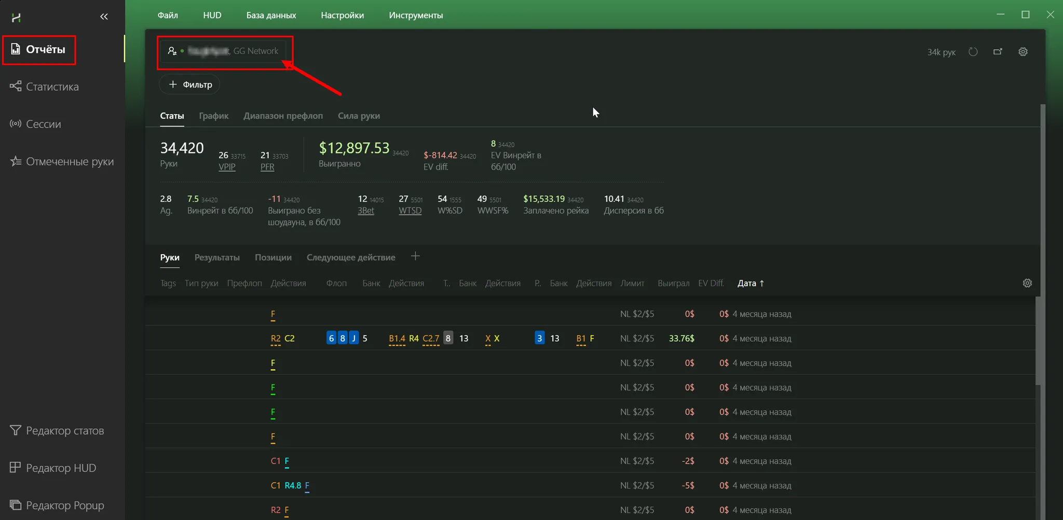Screen dimensions: 1063x520
Task: Switch to the Статы tab
Action: coord(172,116)
